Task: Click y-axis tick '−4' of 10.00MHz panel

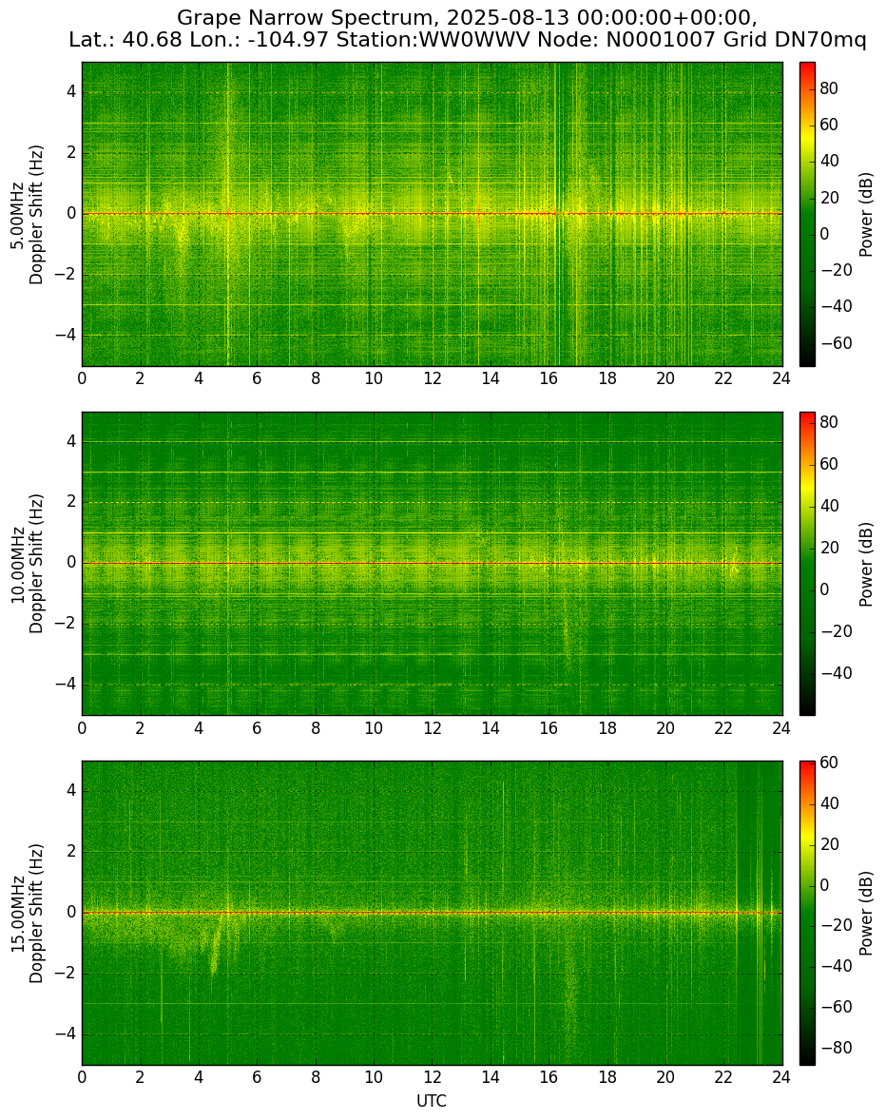Action: (x=67, y=685)
